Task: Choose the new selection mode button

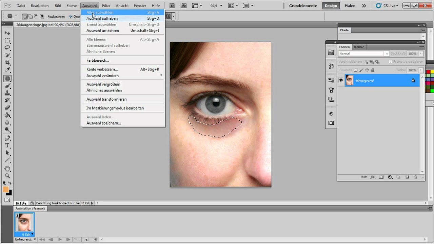Action: pyautogui.click(x=25, y=16)
